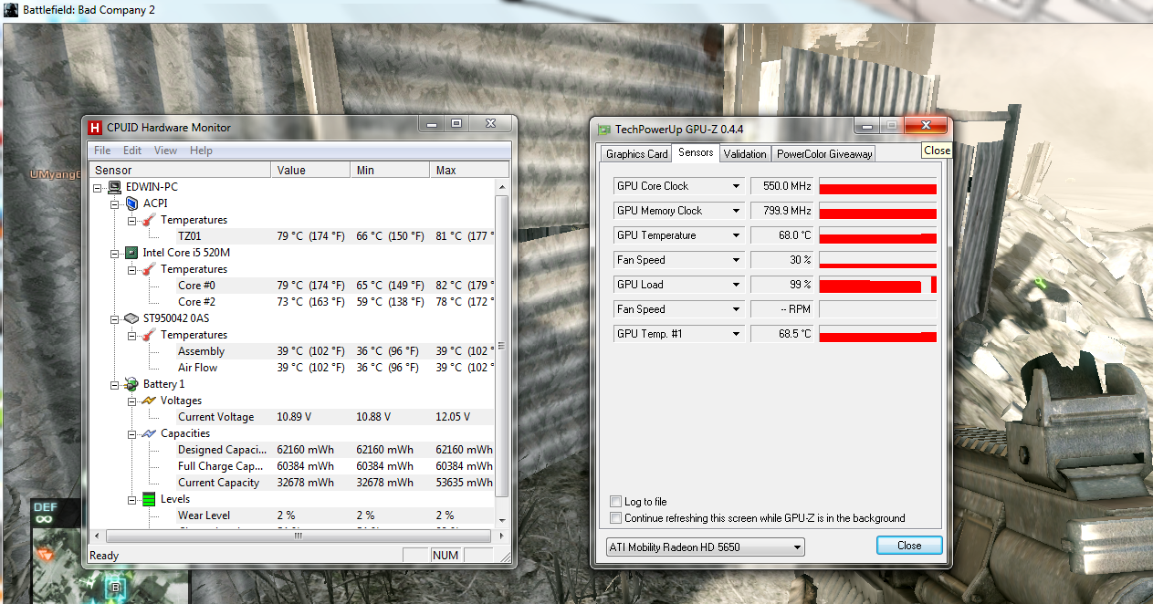Click the Battlefield minimap thumbnail
Viewport: 1153px width, 604px height.
pos(110,564)
